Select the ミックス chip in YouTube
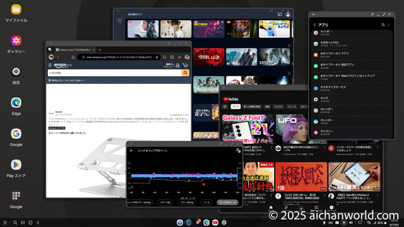This screenshot has height=227, width=404. pos(278,107)
